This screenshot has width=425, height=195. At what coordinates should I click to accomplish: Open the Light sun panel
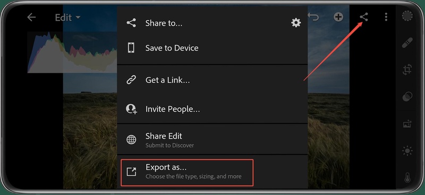pyautogui.click(x=407, y=151)
